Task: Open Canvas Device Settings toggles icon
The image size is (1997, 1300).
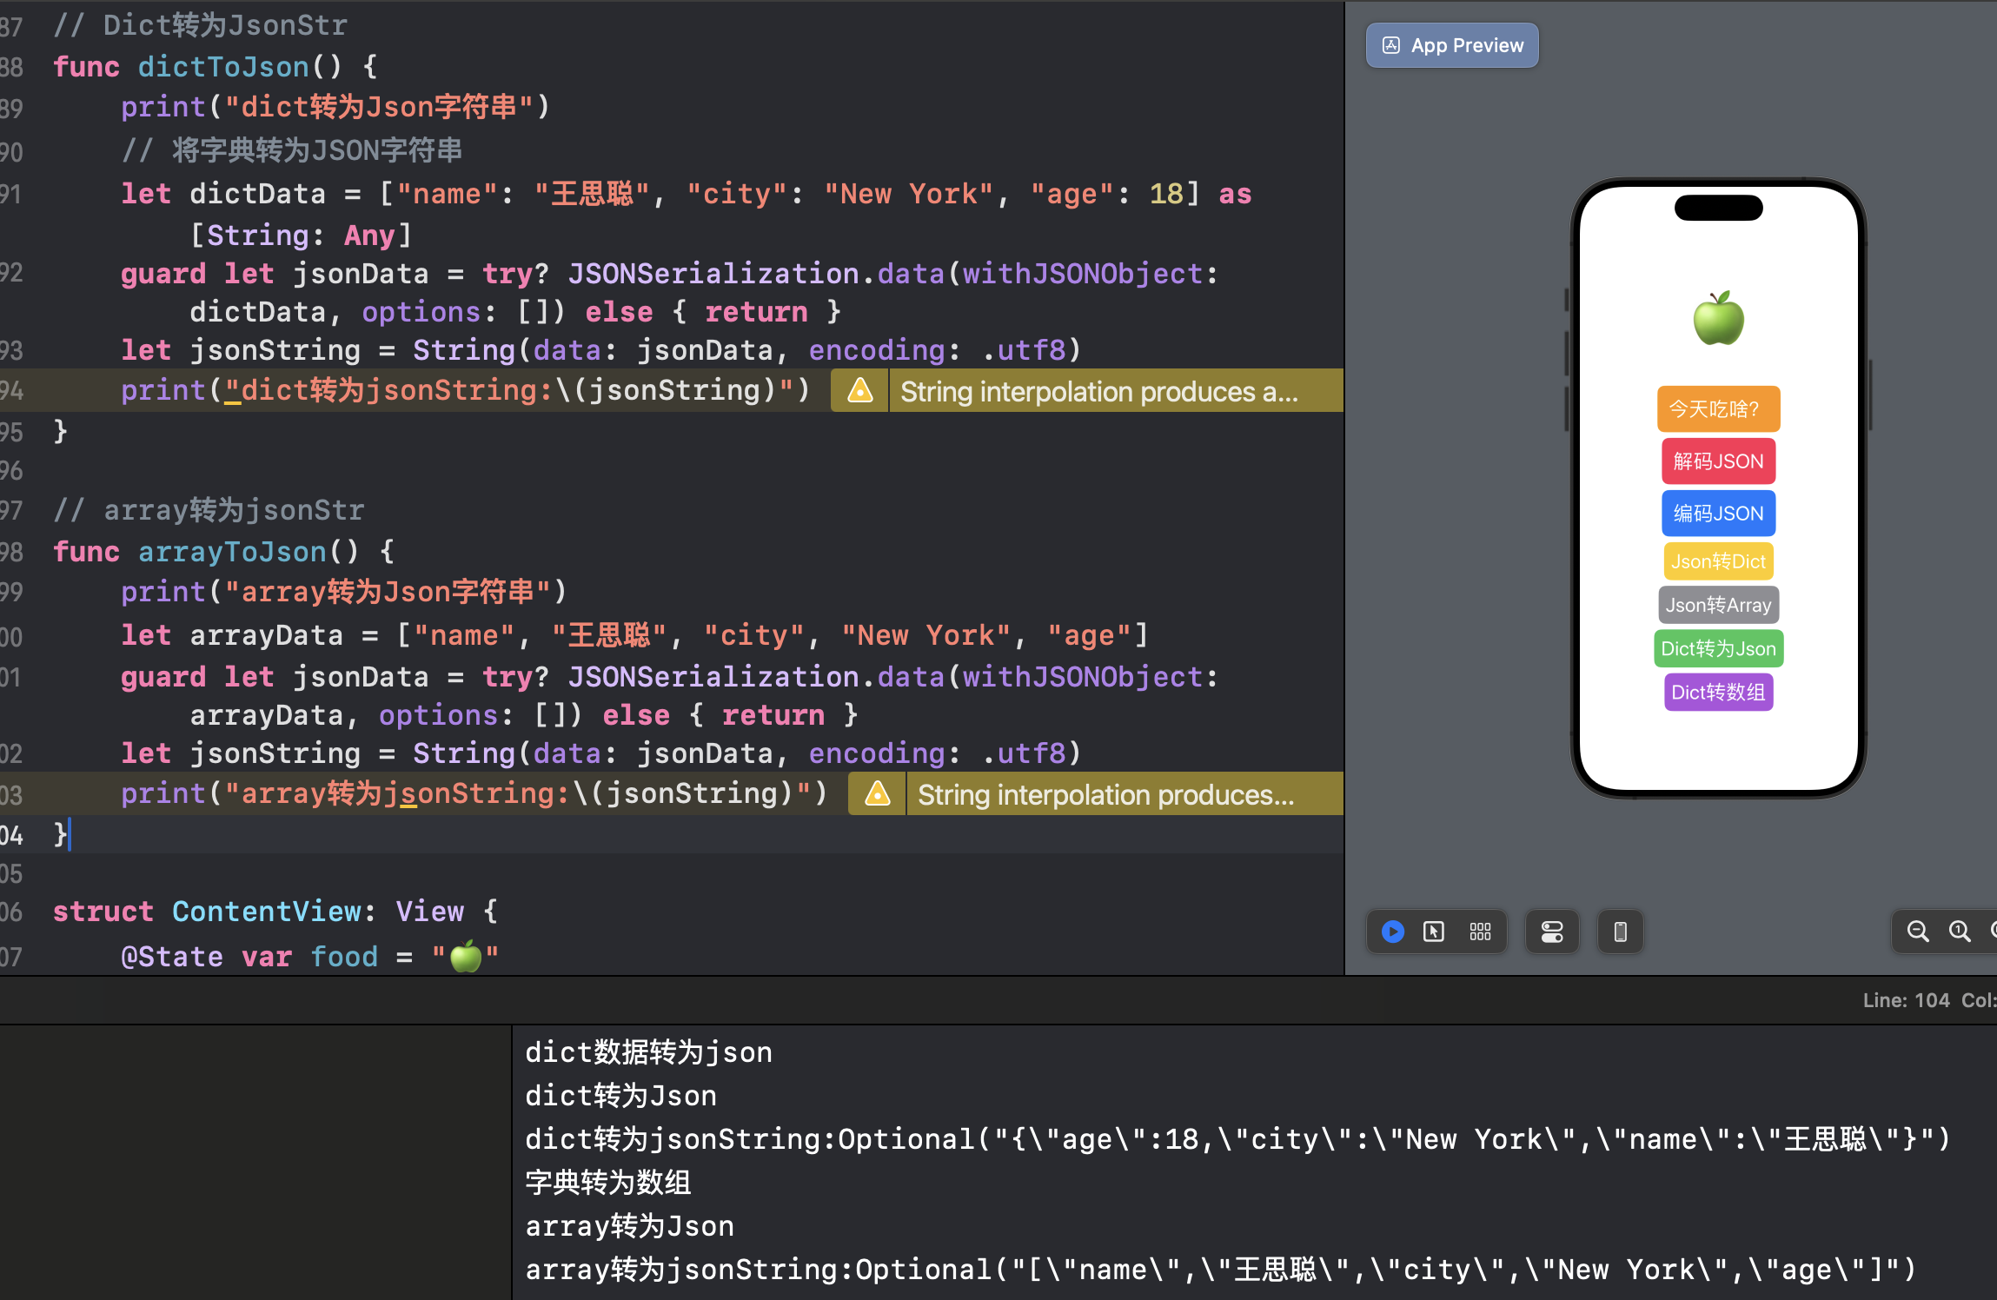Action: click(1552, 932)
